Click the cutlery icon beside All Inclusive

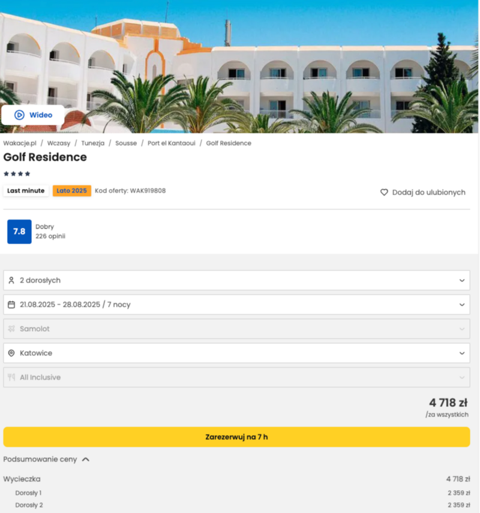pos(11,377)
